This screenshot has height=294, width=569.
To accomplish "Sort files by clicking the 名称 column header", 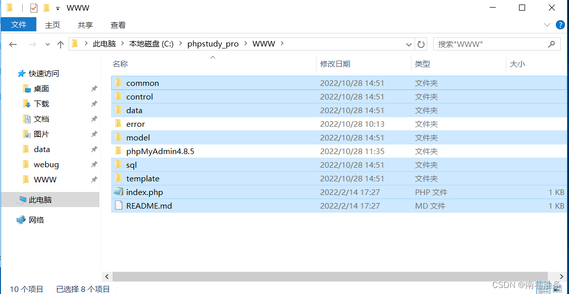I will click(x=120, y=64).
